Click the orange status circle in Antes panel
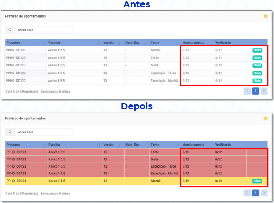 pyautogui.click(x=265, y=16)
